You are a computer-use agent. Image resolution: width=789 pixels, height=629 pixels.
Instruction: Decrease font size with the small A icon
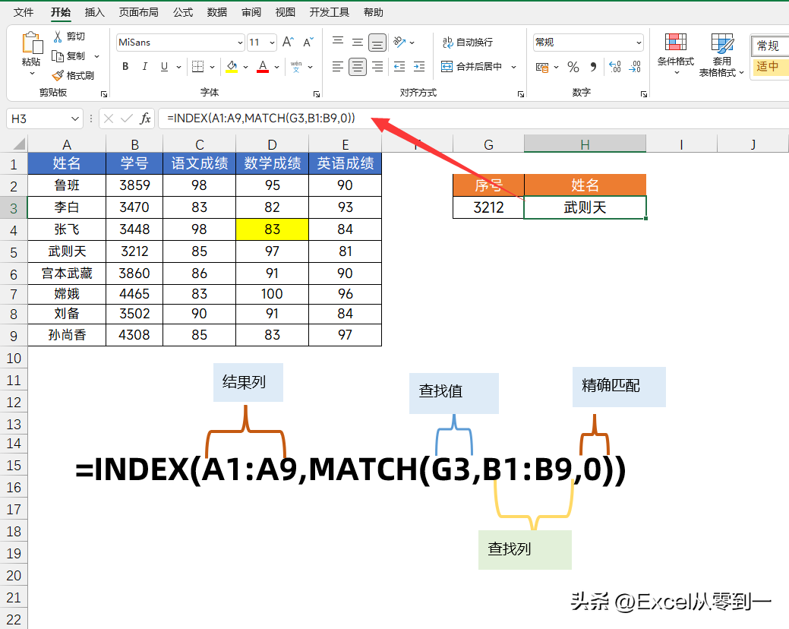coord(308,43)
